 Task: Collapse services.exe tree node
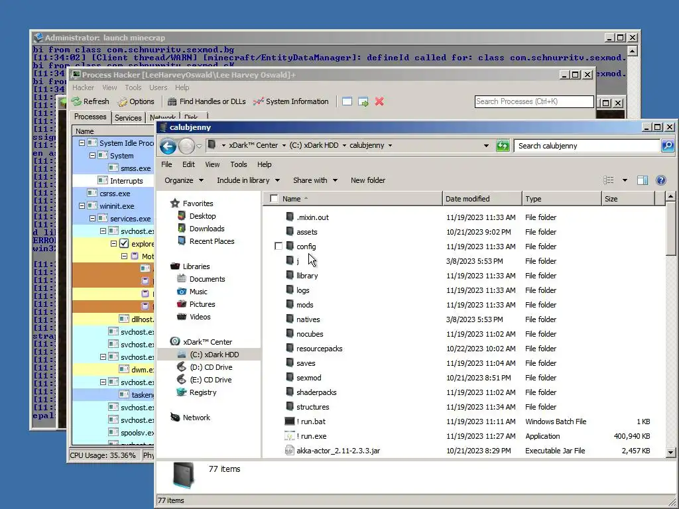[92, 219]
